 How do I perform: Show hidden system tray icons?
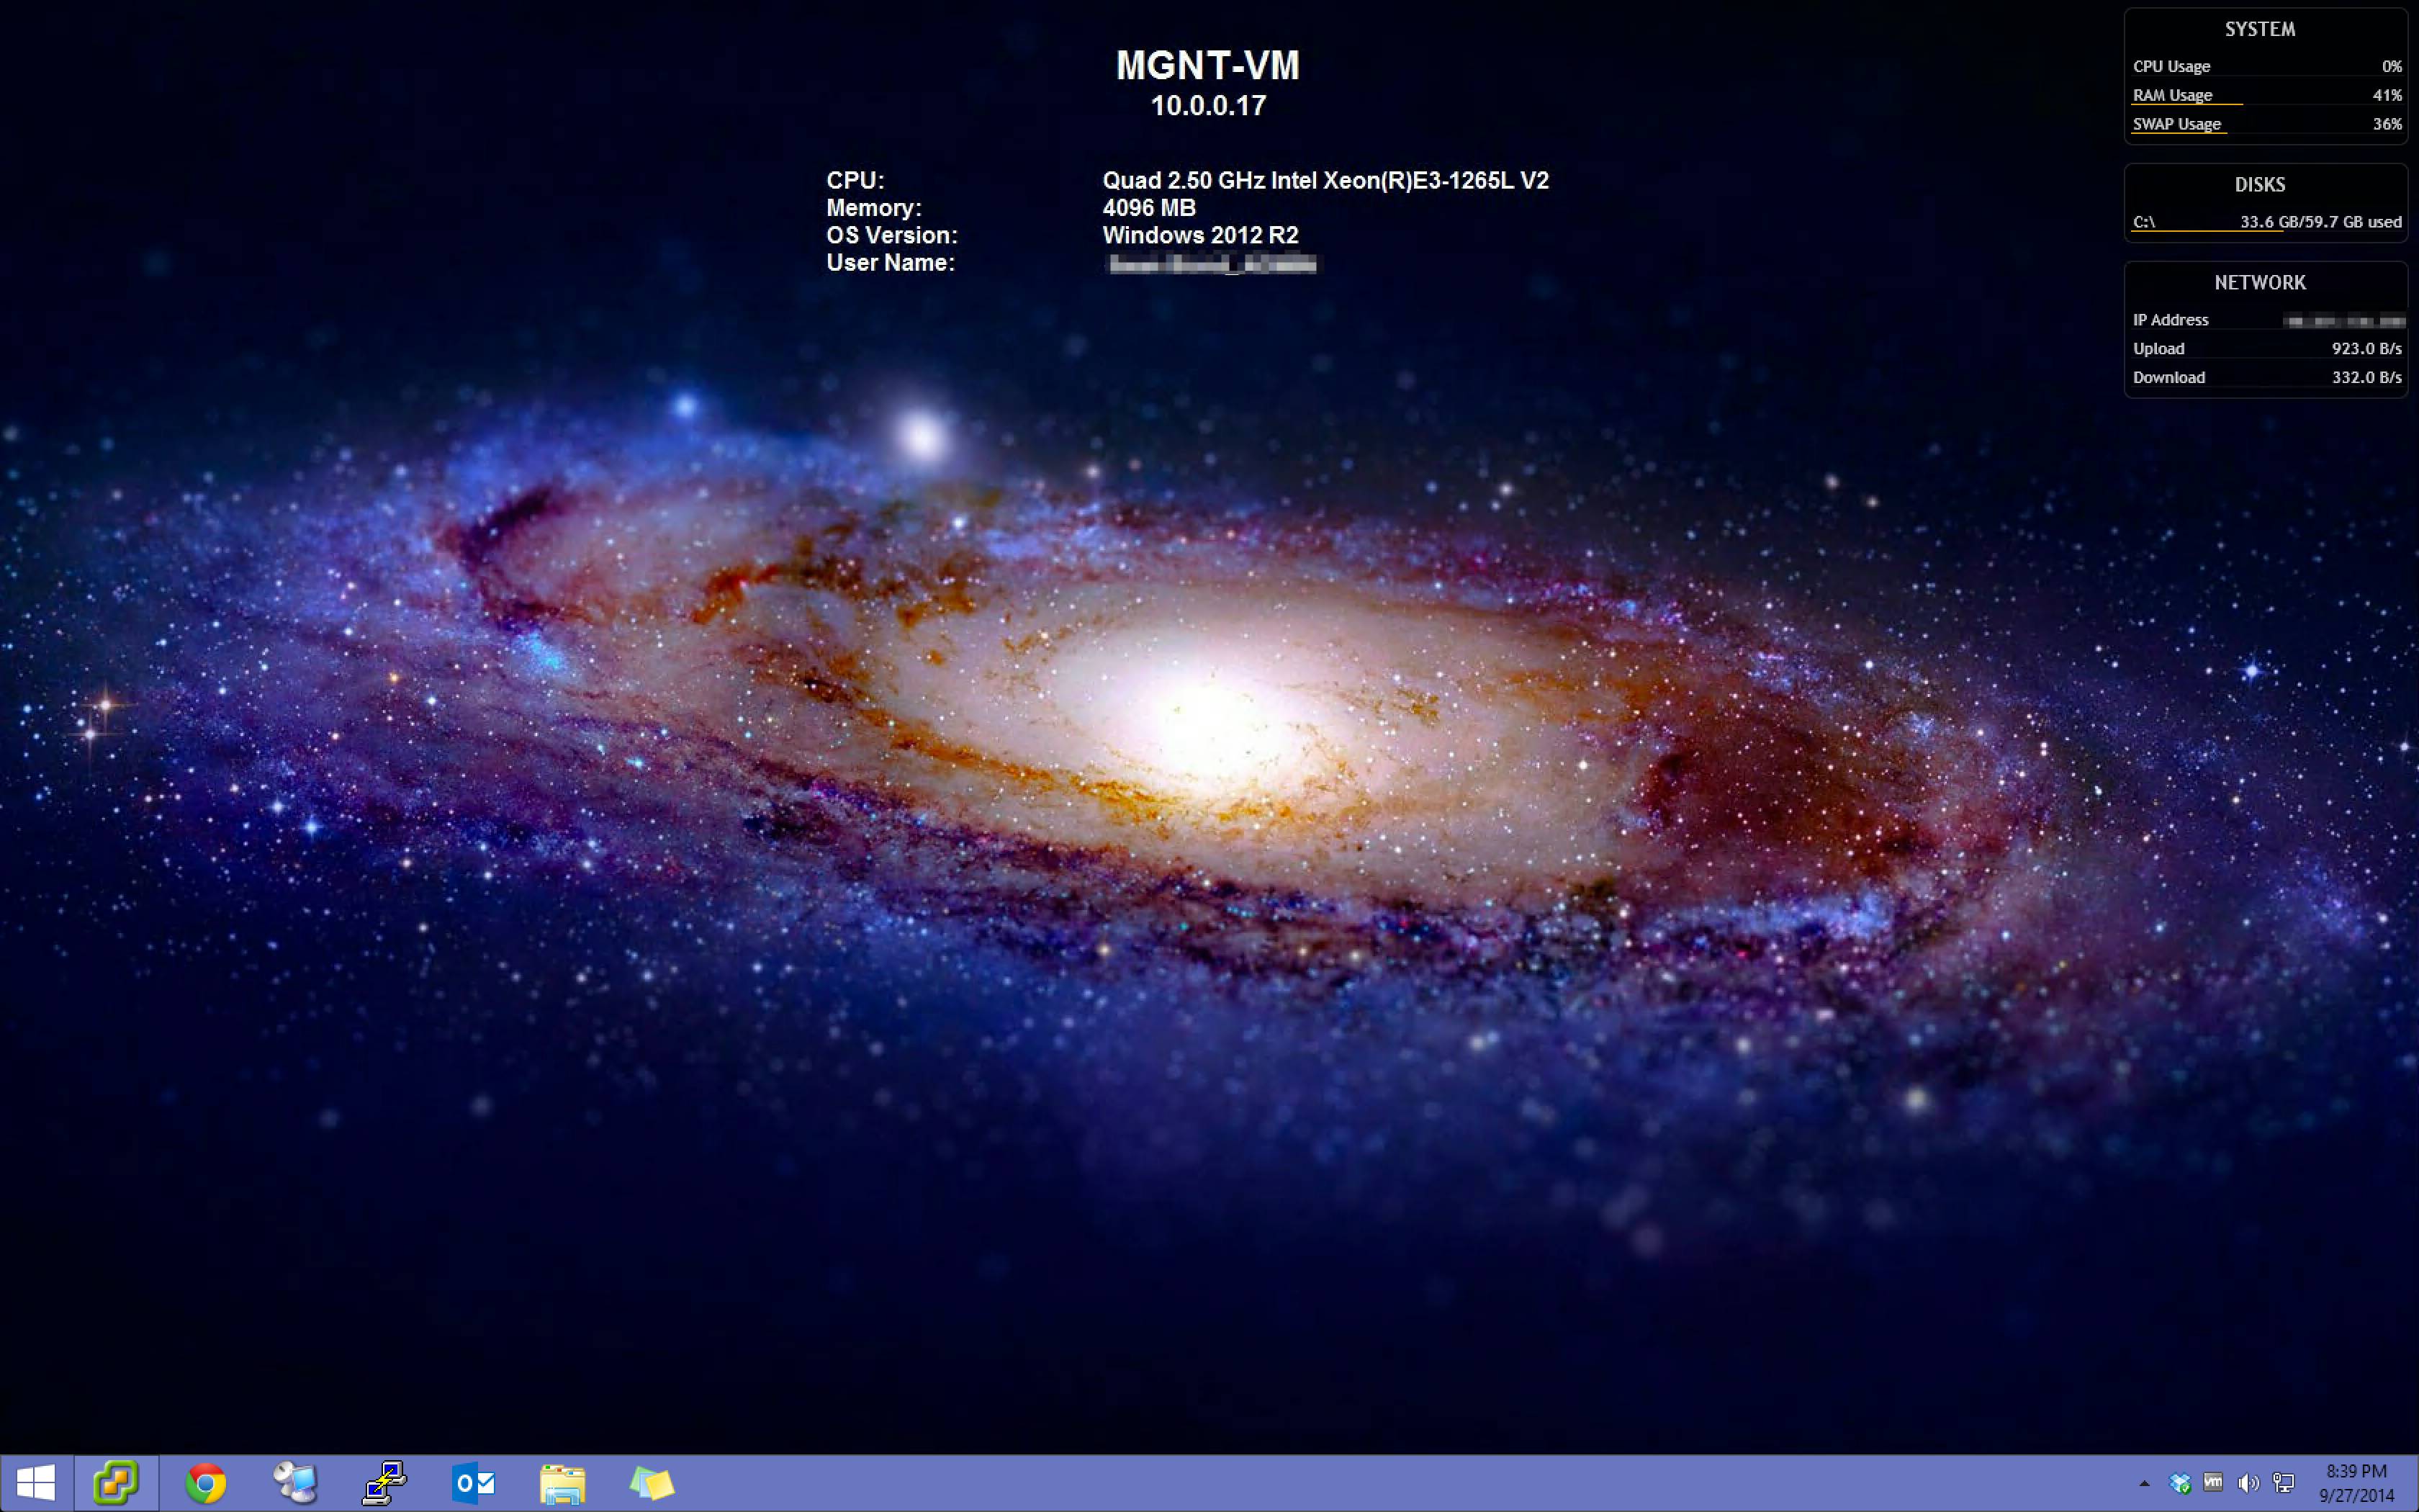2144,1483
